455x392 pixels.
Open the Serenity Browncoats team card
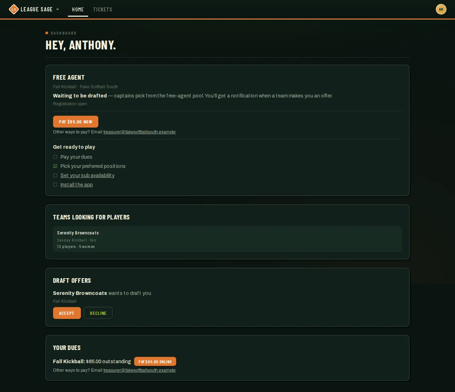click(227, 239)
